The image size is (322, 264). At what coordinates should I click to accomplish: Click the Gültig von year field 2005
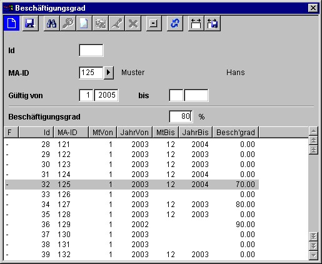tap(106, 95)
